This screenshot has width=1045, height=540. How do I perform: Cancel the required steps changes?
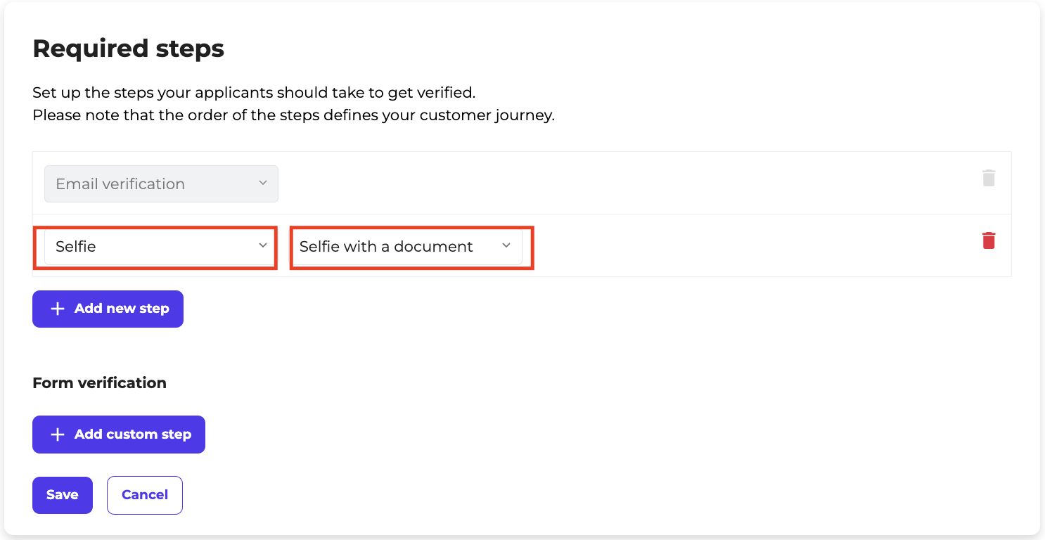point(145,495)
